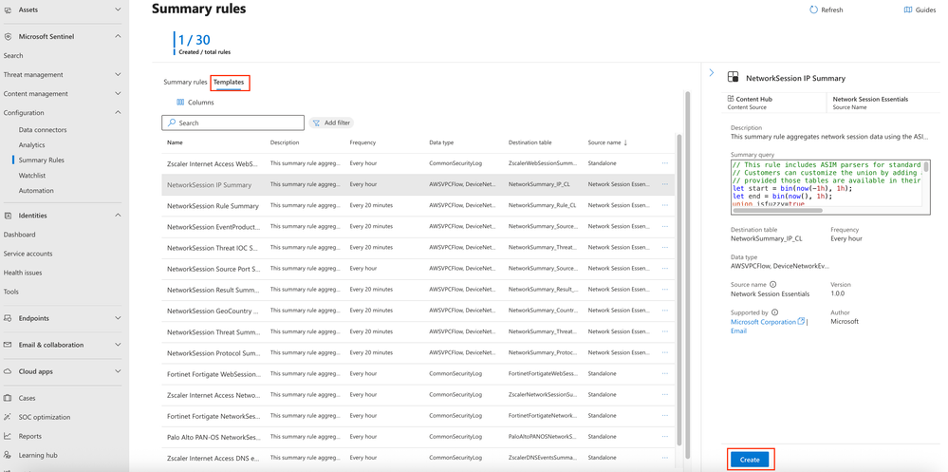Click the Identities sidebar icon
The width and height of the screenshot is (948, 472).
click(x=8, y=215)
